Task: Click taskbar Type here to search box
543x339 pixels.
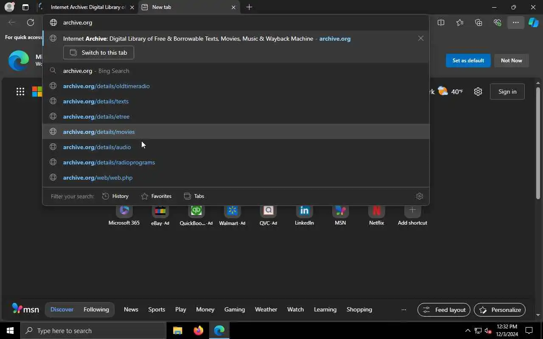Action: [93, 331]
